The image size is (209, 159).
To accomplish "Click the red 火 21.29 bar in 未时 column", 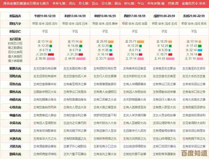I will (79, 54).
